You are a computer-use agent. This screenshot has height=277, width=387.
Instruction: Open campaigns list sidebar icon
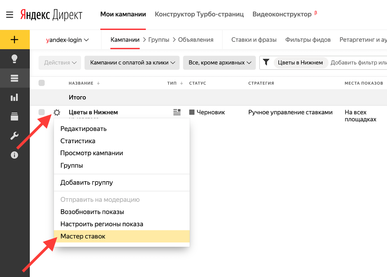point(15,78)
